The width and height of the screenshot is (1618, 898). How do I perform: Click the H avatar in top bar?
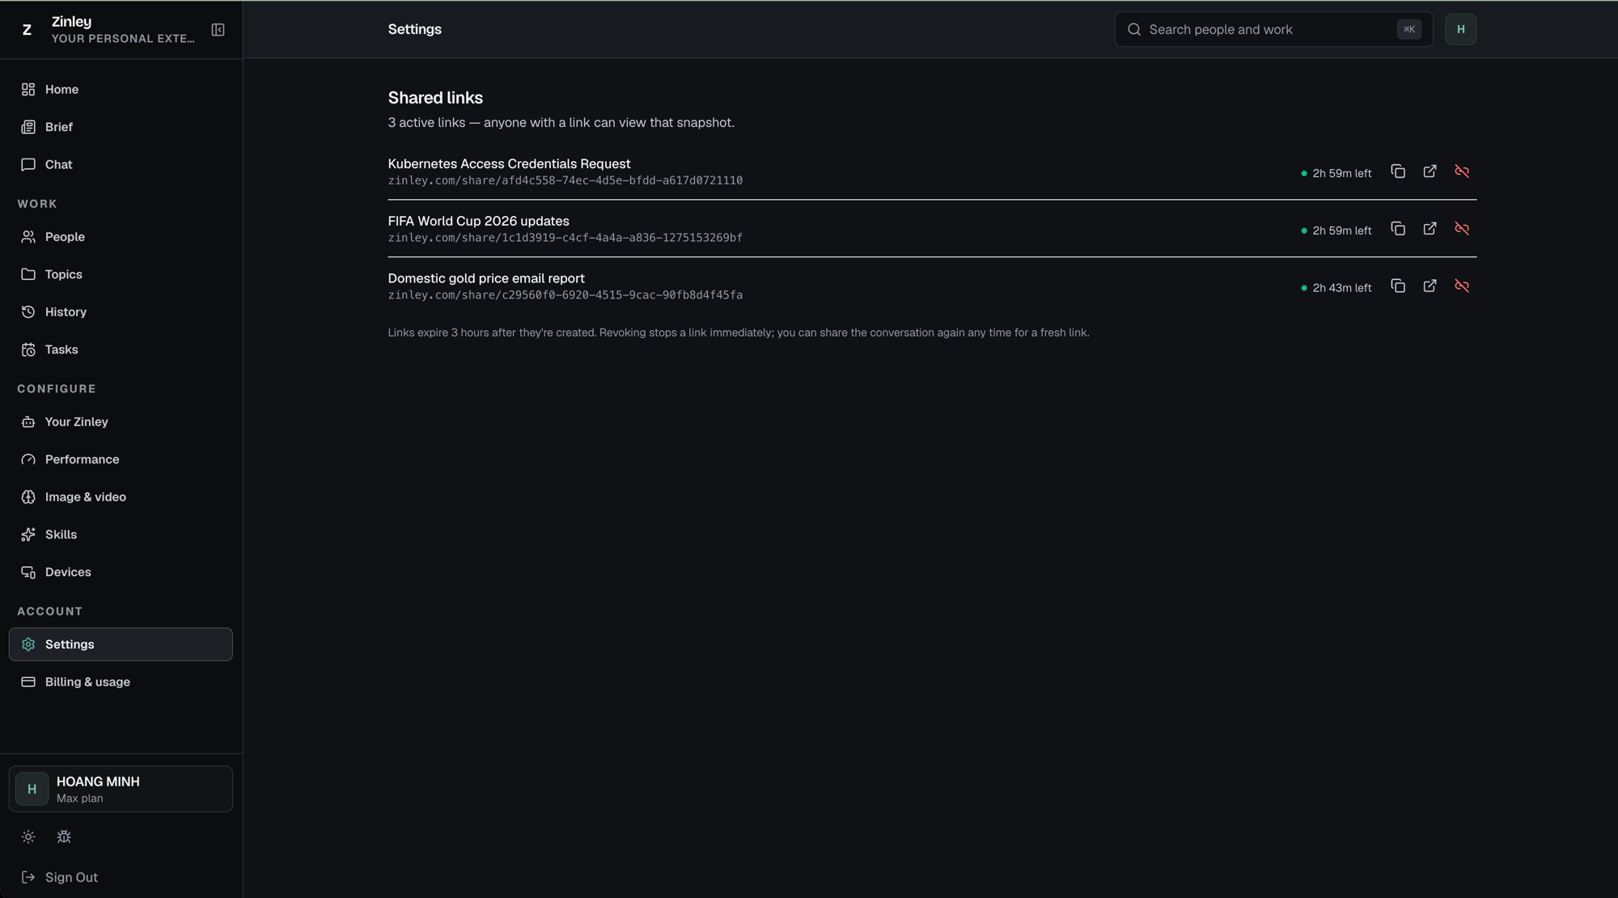click(x=1460, y=30)
